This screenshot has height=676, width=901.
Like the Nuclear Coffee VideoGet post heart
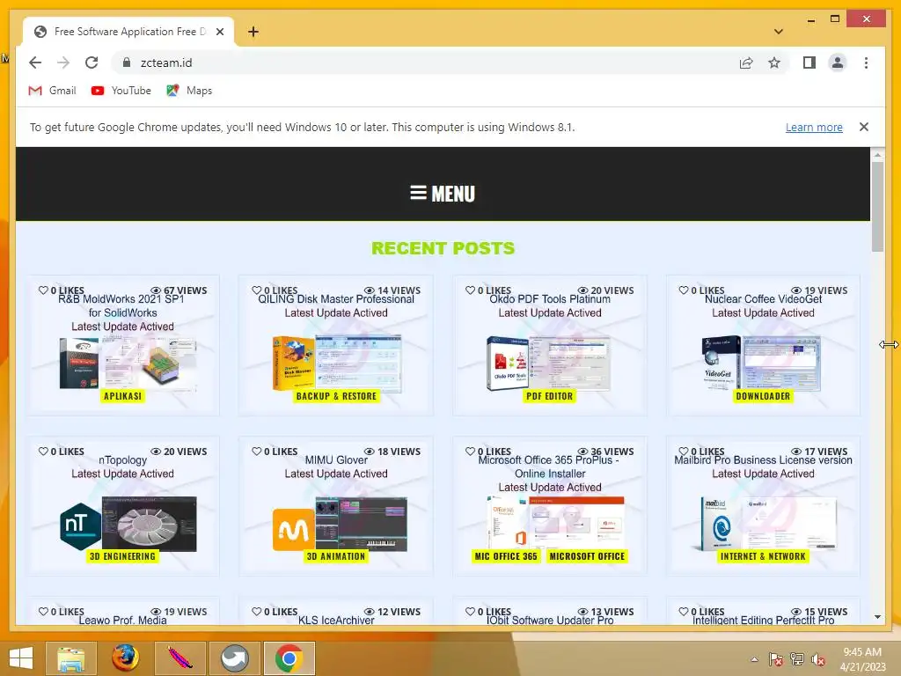683,290
